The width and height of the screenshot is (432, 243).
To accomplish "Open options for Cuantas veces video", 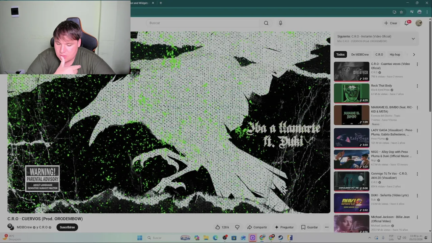I will (x=417, y=64).
